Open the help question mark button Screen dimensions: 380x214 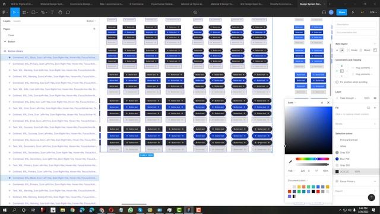[371, 197]
